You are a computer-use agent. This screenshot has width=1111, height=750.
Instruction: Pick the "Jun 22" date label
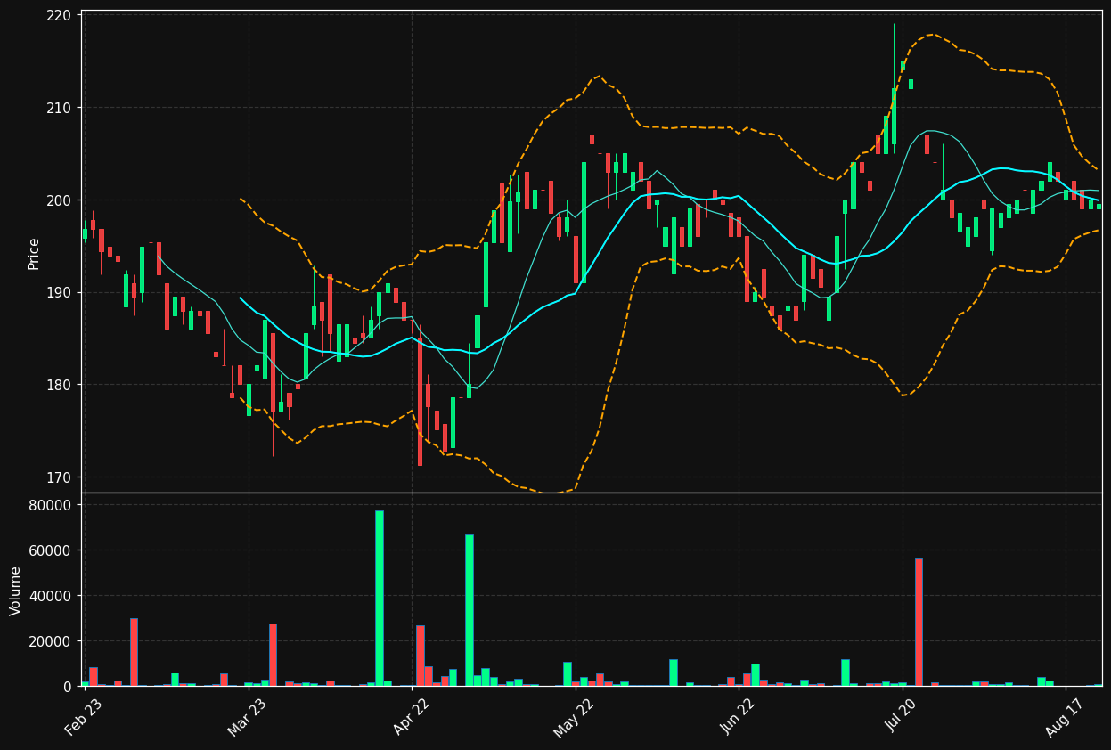coord(736,717)
